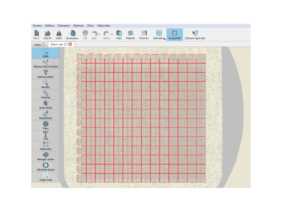Pick the Pravítko ruler tool

[x=45, y=94]
